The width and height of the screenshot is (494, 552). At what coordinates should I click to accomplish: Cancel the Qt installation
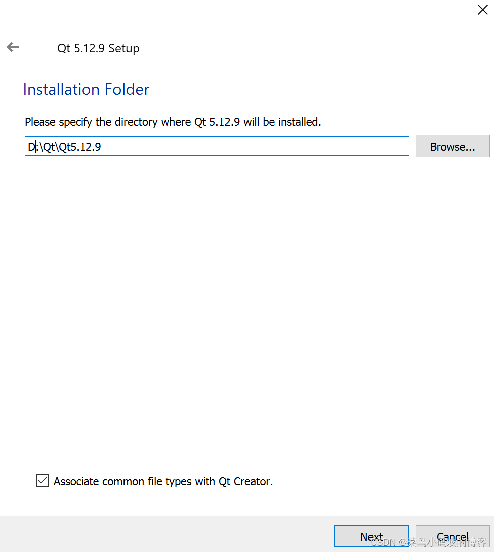point(452,536)
